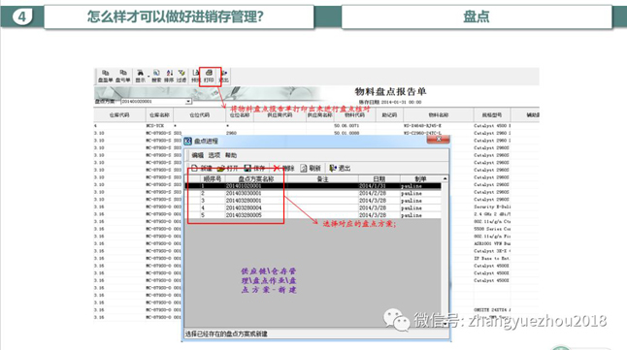Click the 盘盈单 toolbar icon
Screen dimensions: 627x350
coord(105,76)
